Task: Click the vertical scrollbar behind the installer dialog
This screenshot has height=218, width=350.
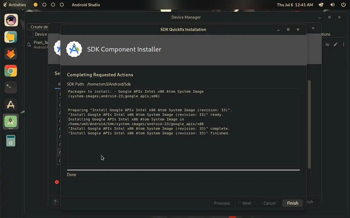Action: tap(309, 124)
